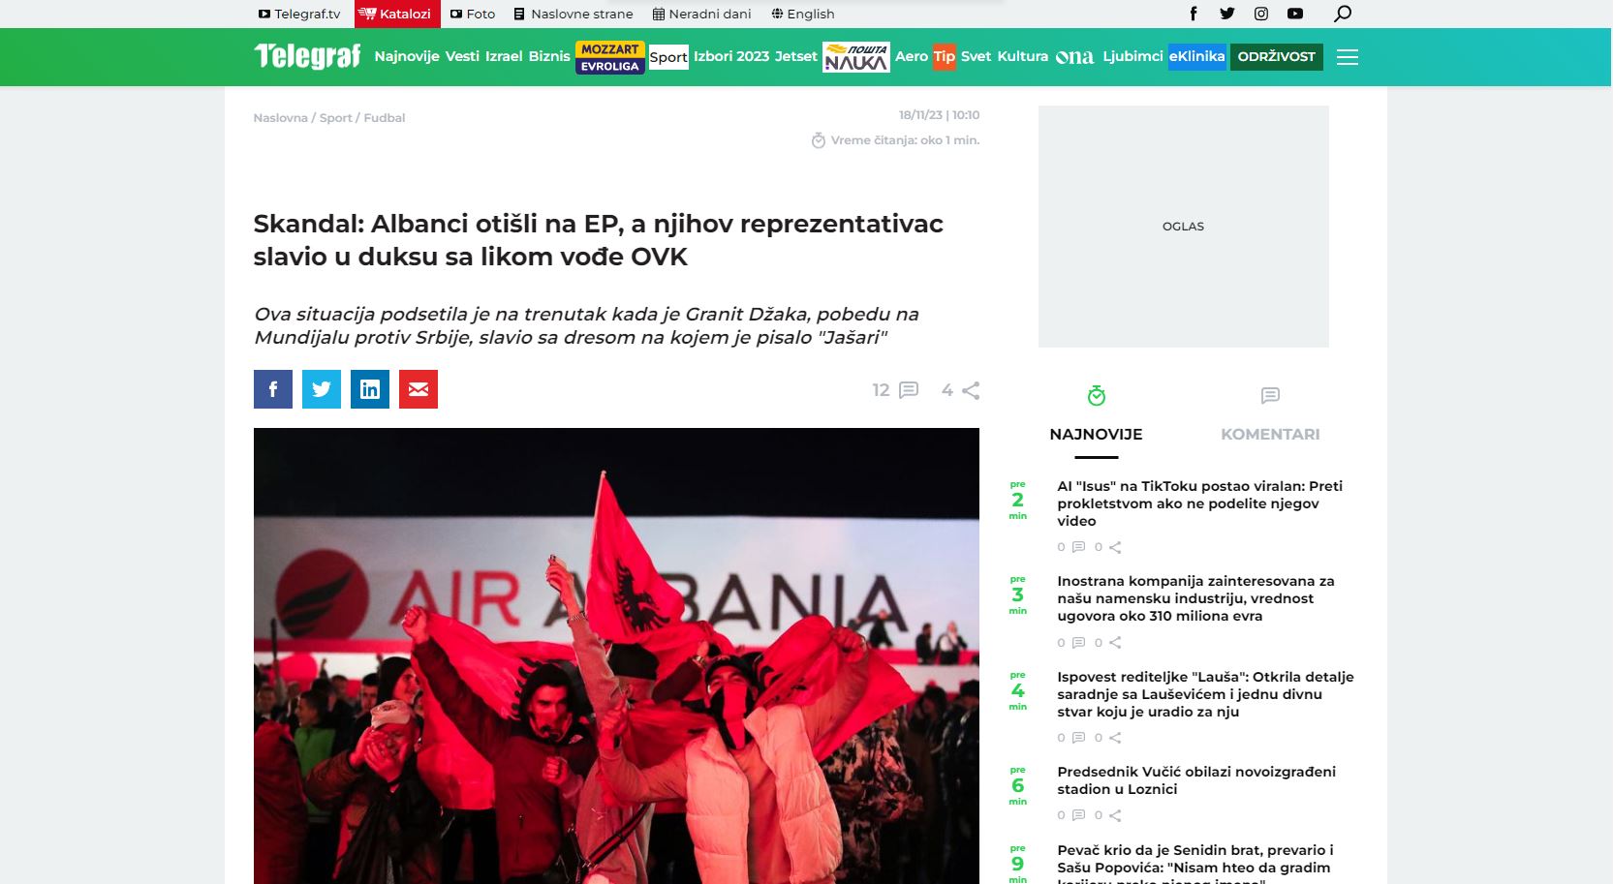The image size is (1613, 884).
Task: Expand the hamburger navigation menu
Action: pos(1348,57)
